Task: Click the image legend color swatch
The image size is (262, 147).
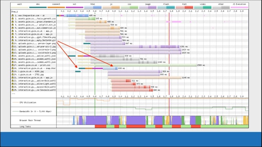Action: point(148,7)
